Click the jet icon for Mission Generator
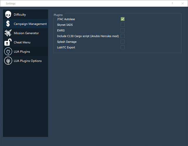The width and height of the screenshot is (188, 146). (8, 33)
